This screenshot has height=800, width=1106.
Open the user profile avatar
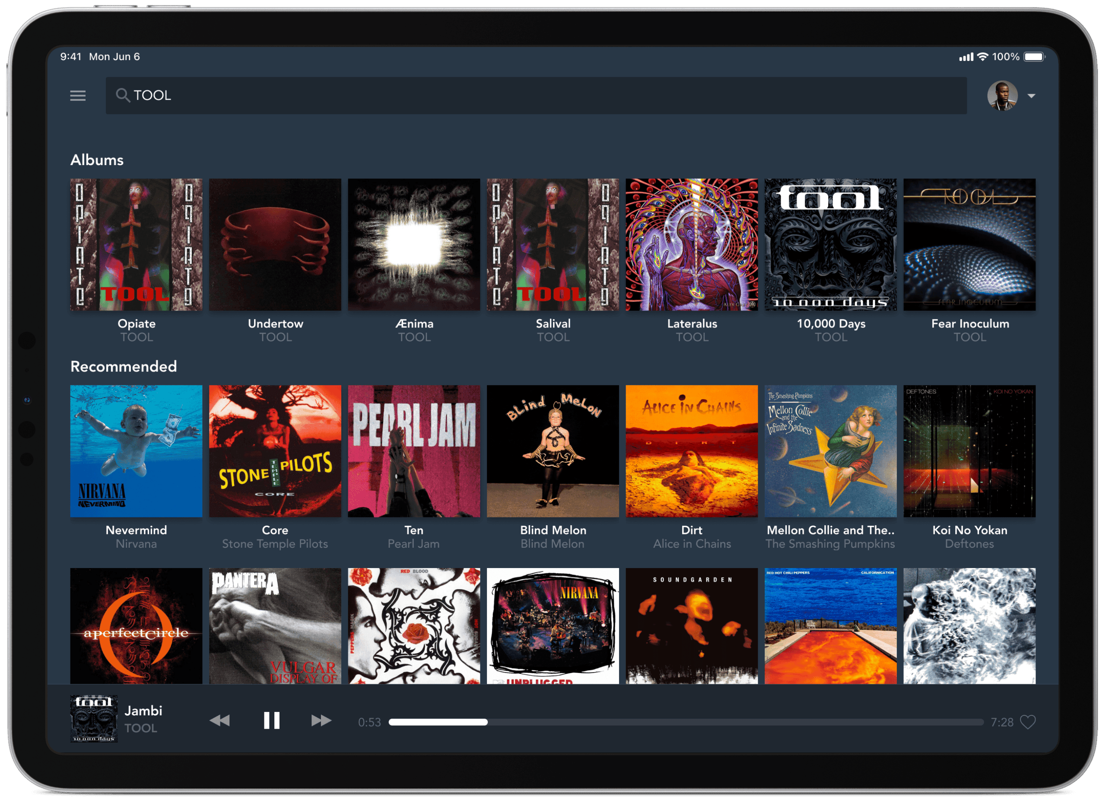pyautogui.click(x=1003, y=96)
